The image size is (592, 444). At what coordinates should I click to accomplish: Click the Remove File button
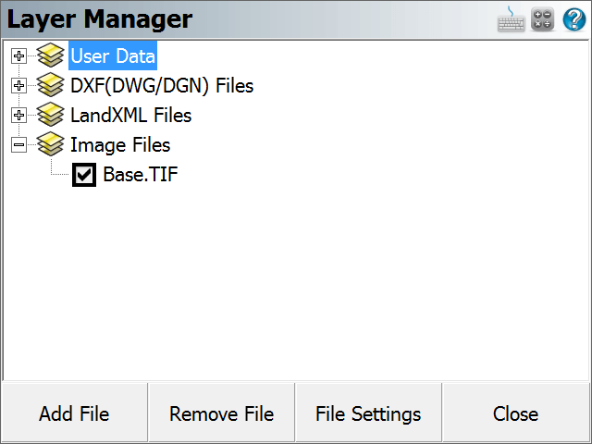tap(222, 413)
